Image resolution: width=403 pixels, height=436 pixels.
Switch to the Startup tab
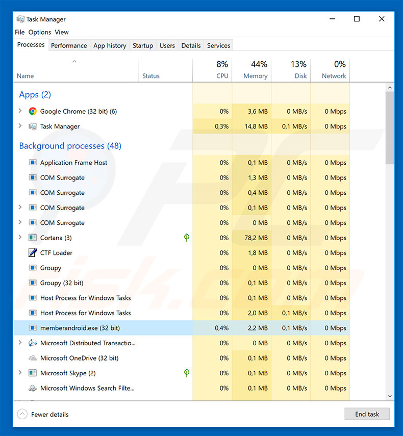143,45
